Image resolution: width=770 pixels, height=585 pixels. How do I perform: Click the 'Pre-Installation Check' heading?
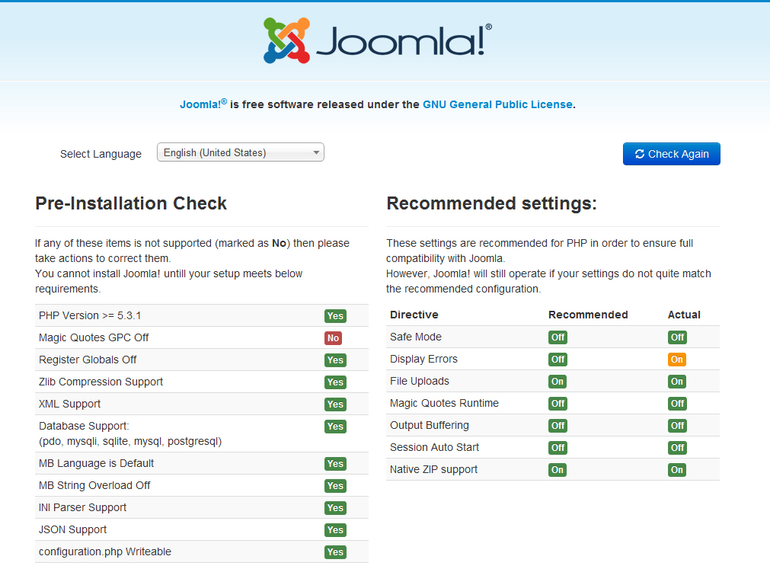click(x=131, y=203)
